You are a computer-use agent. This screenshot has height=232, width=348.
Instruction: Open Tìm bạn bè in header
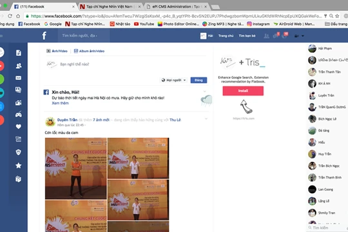[x=247, y=35]
